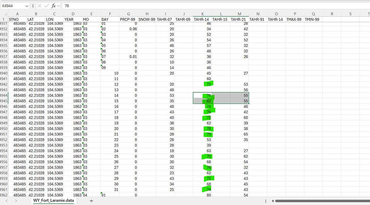Click the DAY header cell
This screenshot has width=370, height=205.
click(x=110, y=19)
